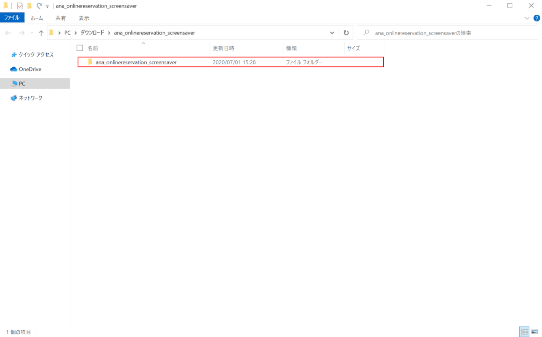Expand the ribbon with the chevron

click(x=527, y=18)
